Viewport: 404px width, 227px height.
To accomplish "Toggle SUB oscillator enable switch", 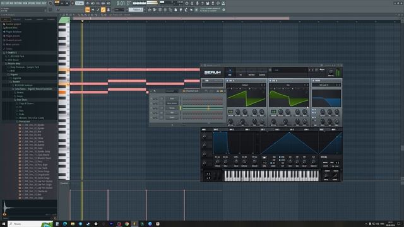I will pyautogui.click(x=203, y=81).
